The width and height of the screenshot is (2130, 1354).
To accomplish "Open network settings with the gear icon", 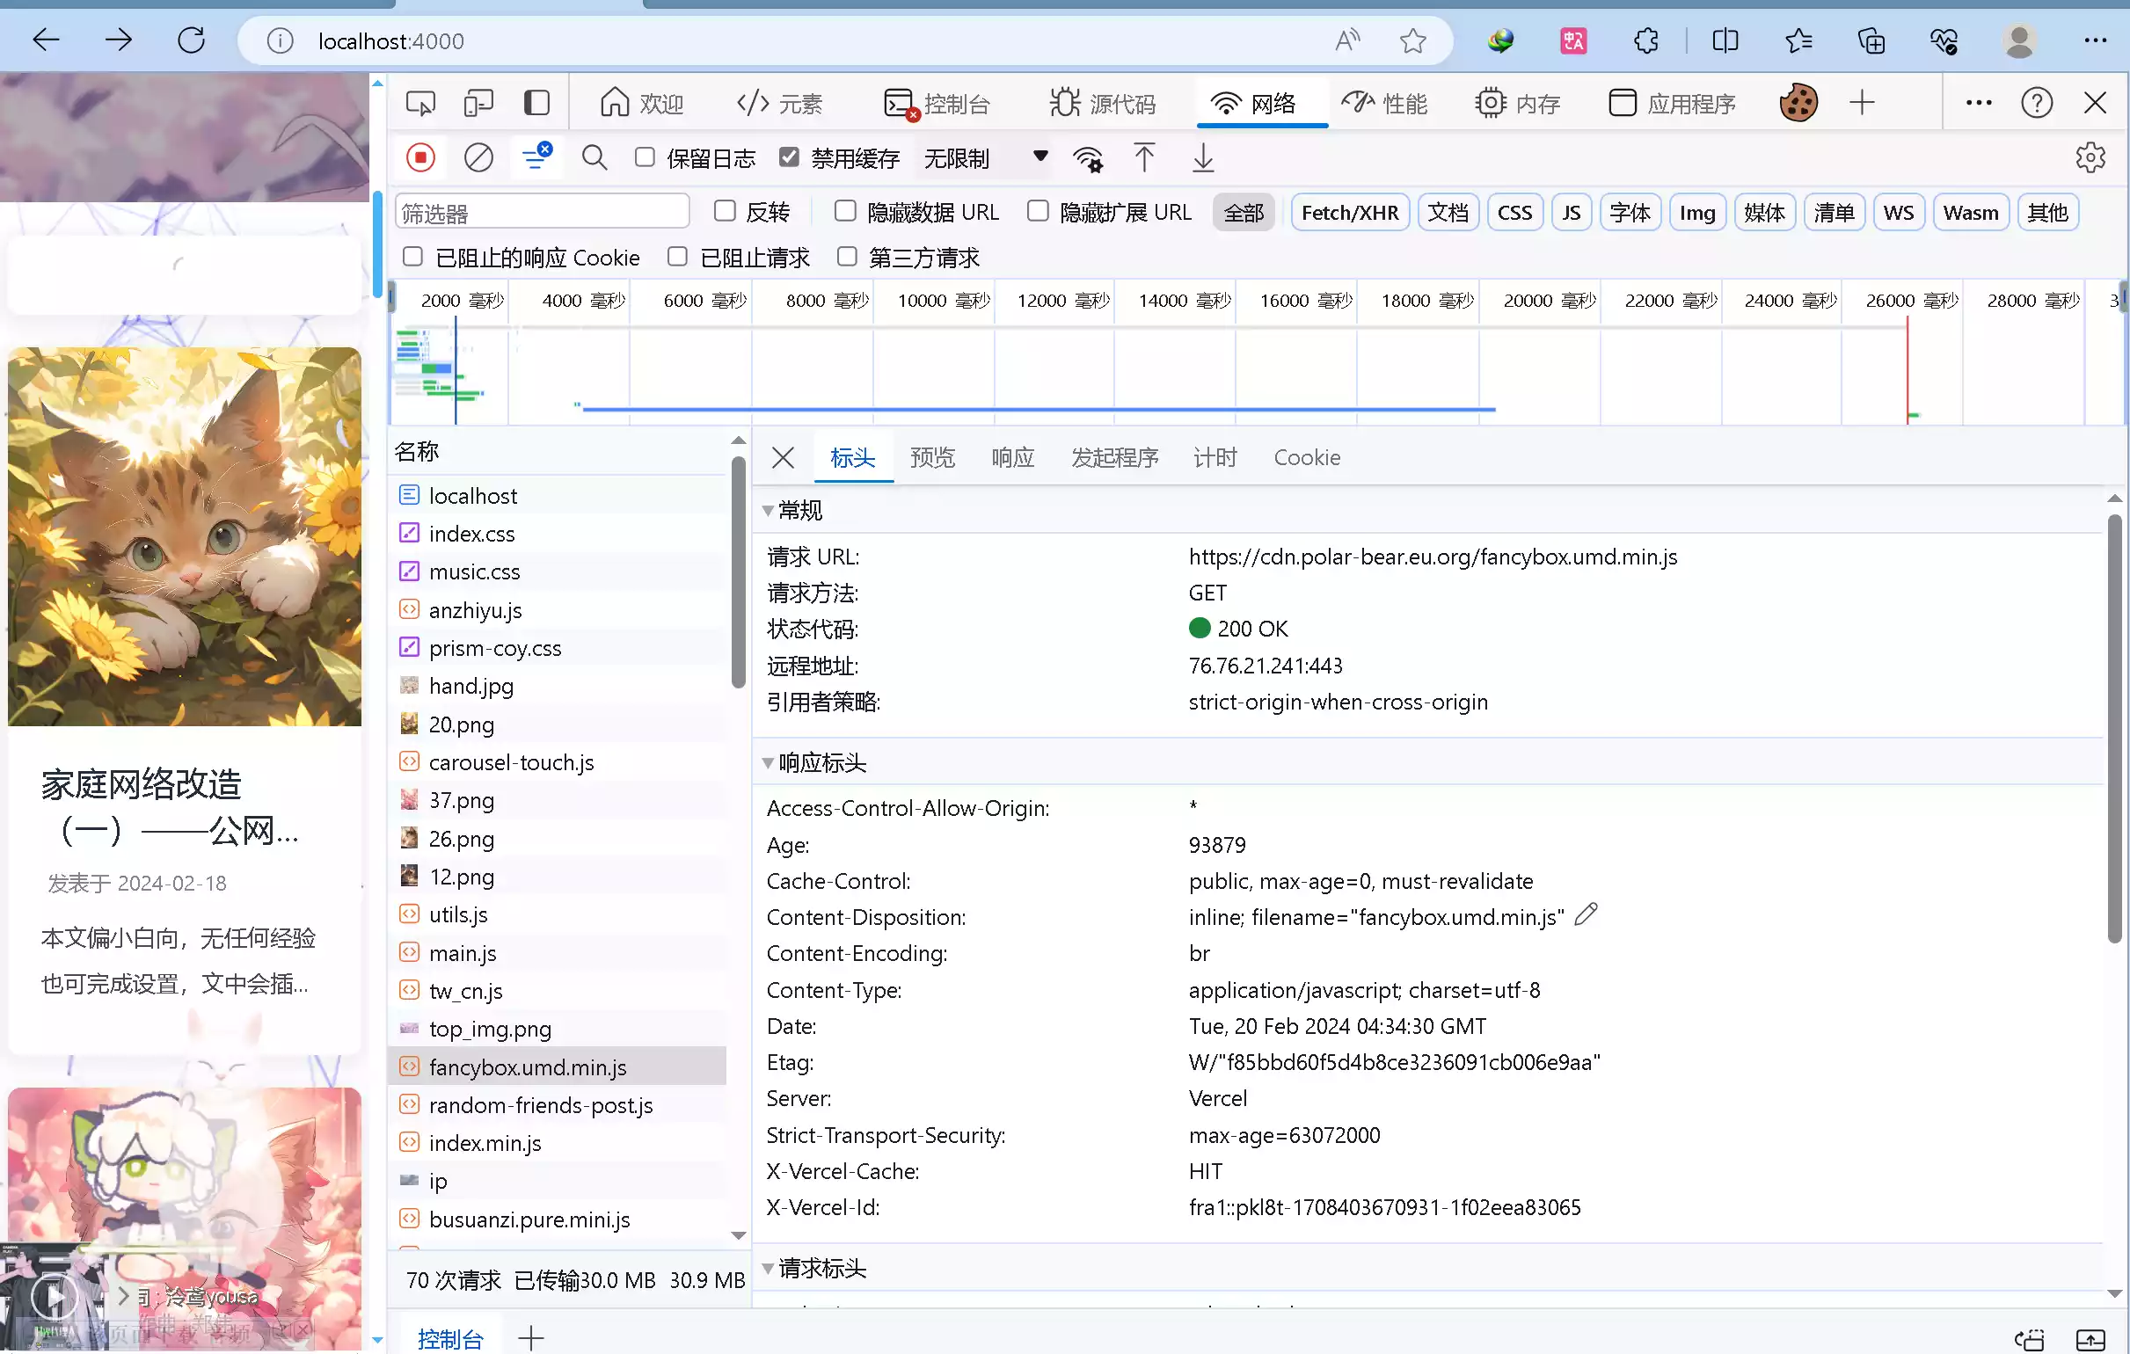I will [x=2090, y=158].
